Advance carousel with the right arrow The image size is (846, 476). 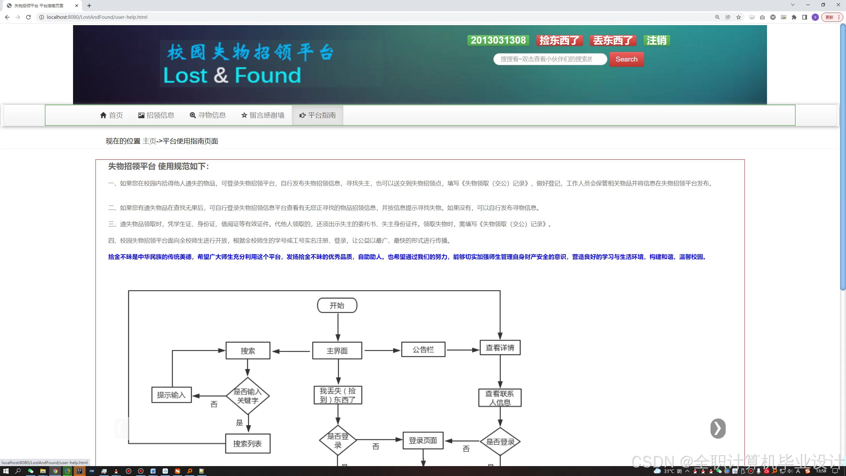[718, 428]
